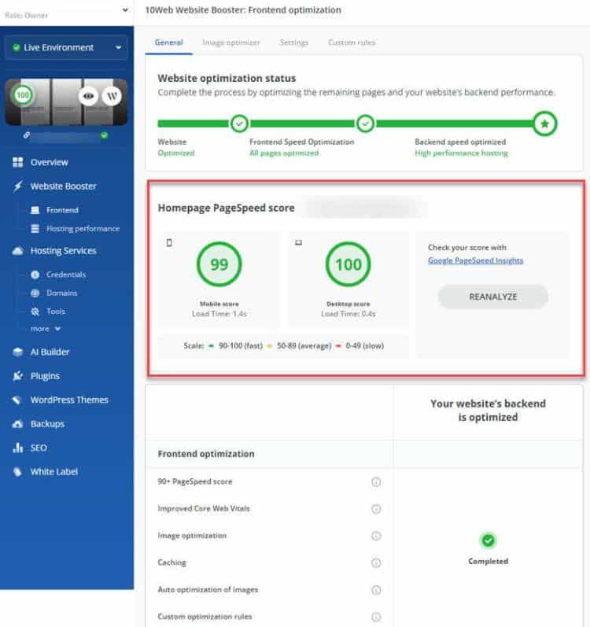Click the Frontend Speed Optimization step checkmark
Screen dimensions: 590x627
coord(365,124)
